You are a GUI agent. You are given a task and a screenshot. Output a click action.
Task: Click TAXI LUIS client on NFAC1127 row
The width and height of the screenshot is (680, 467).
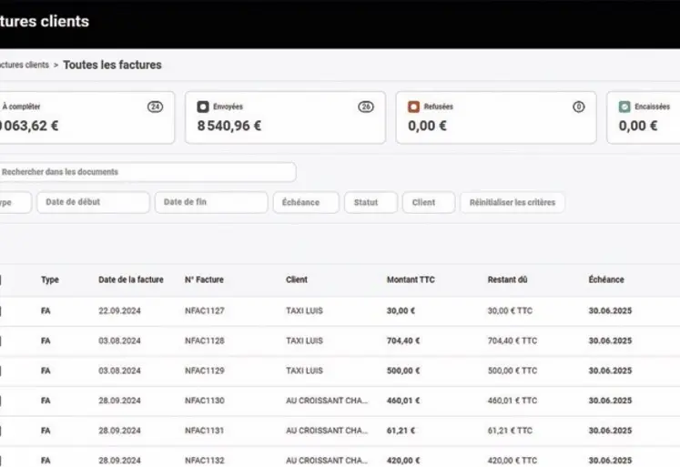click(304, 311)
